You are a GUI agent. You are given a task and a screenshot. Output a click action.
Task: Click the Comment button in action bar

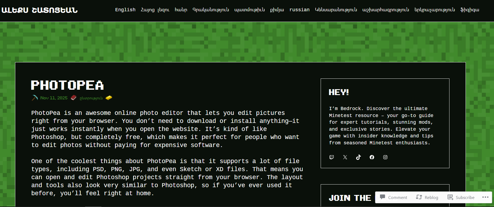click(394, 197)
